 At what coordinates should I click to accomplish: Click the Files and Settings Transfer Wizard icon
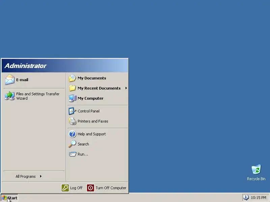click(x=10, y=96)
